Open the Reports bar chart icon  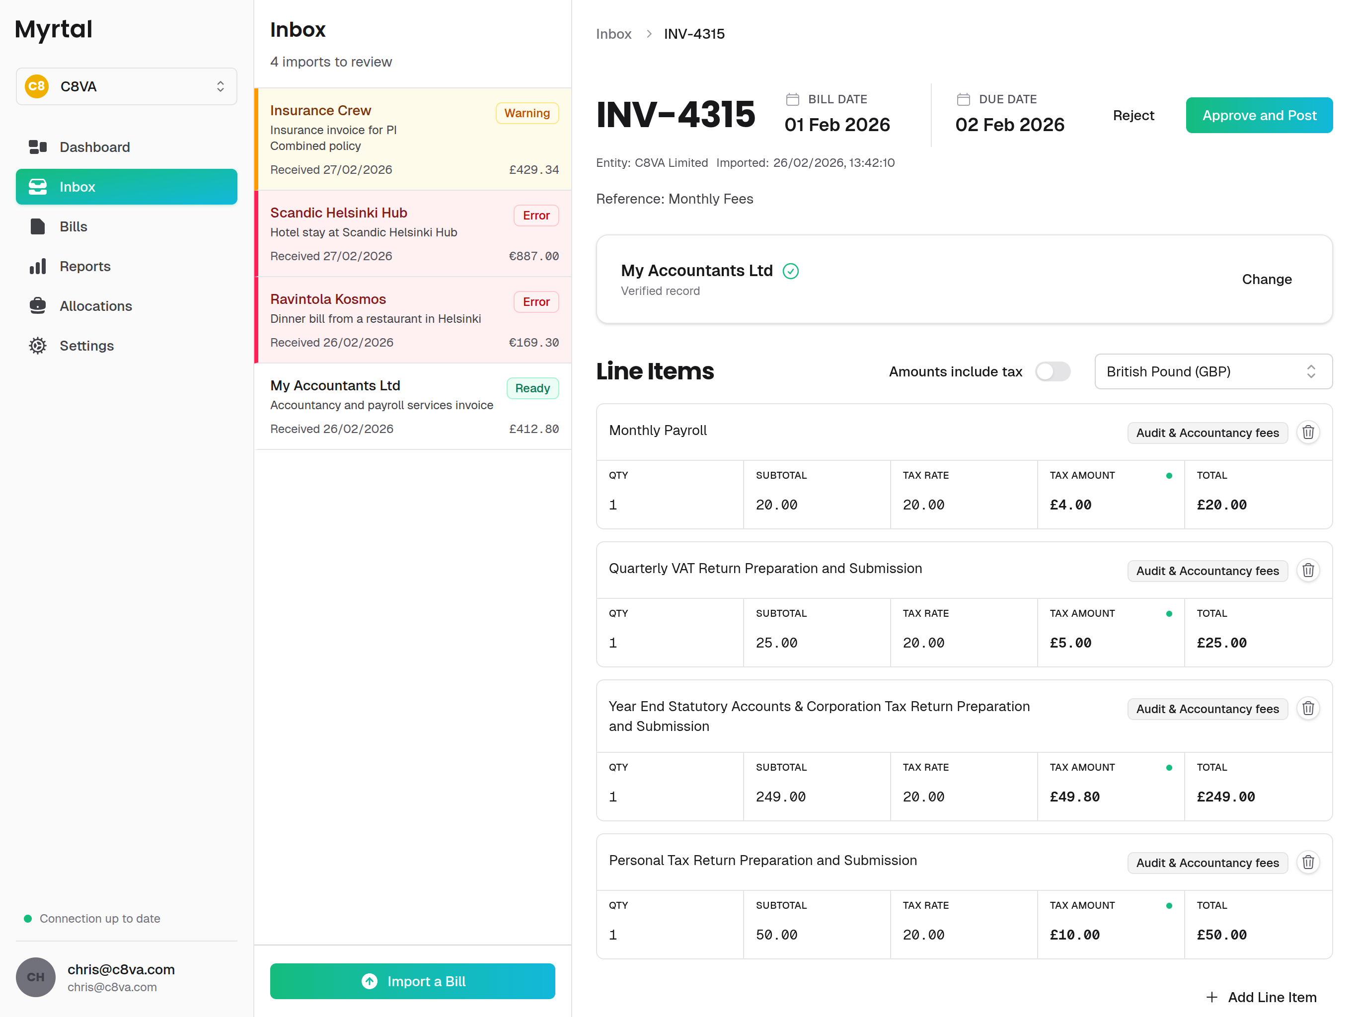click(x=37, y=266)
